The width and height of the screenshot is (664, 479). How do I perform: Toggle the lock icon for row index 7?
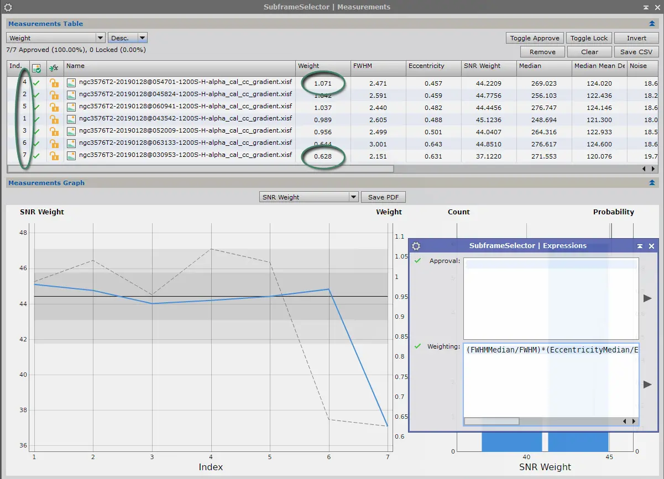(x=54, y=156)
